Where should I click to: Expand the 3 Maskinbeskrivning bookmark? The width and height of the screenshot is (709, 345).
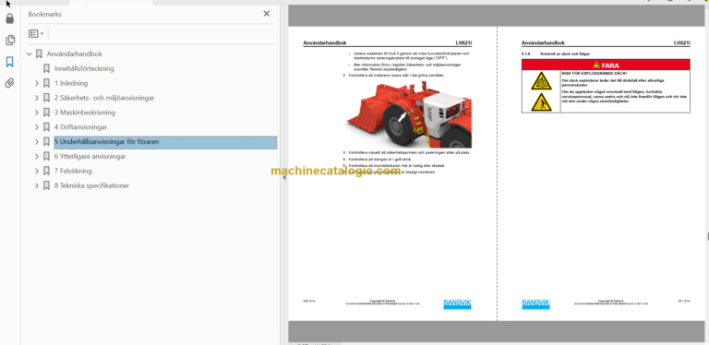click(x=37, y=113)
